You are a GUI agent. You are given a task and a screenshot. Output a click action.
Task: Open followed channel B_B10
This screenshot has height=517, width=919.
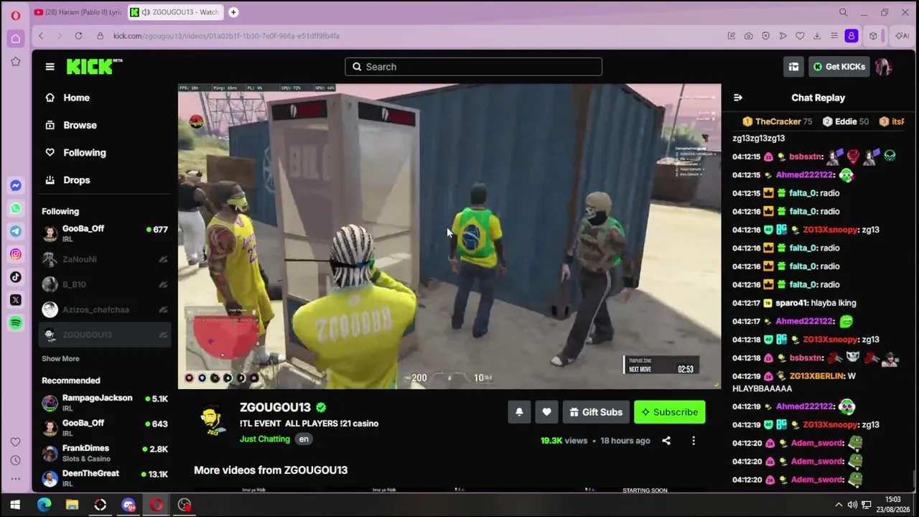click(x=105, y=284)
